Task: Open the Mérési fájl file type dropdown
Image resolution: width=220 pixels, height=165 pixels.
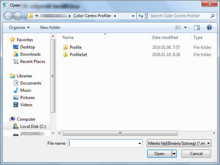Action: click(179, 143)
